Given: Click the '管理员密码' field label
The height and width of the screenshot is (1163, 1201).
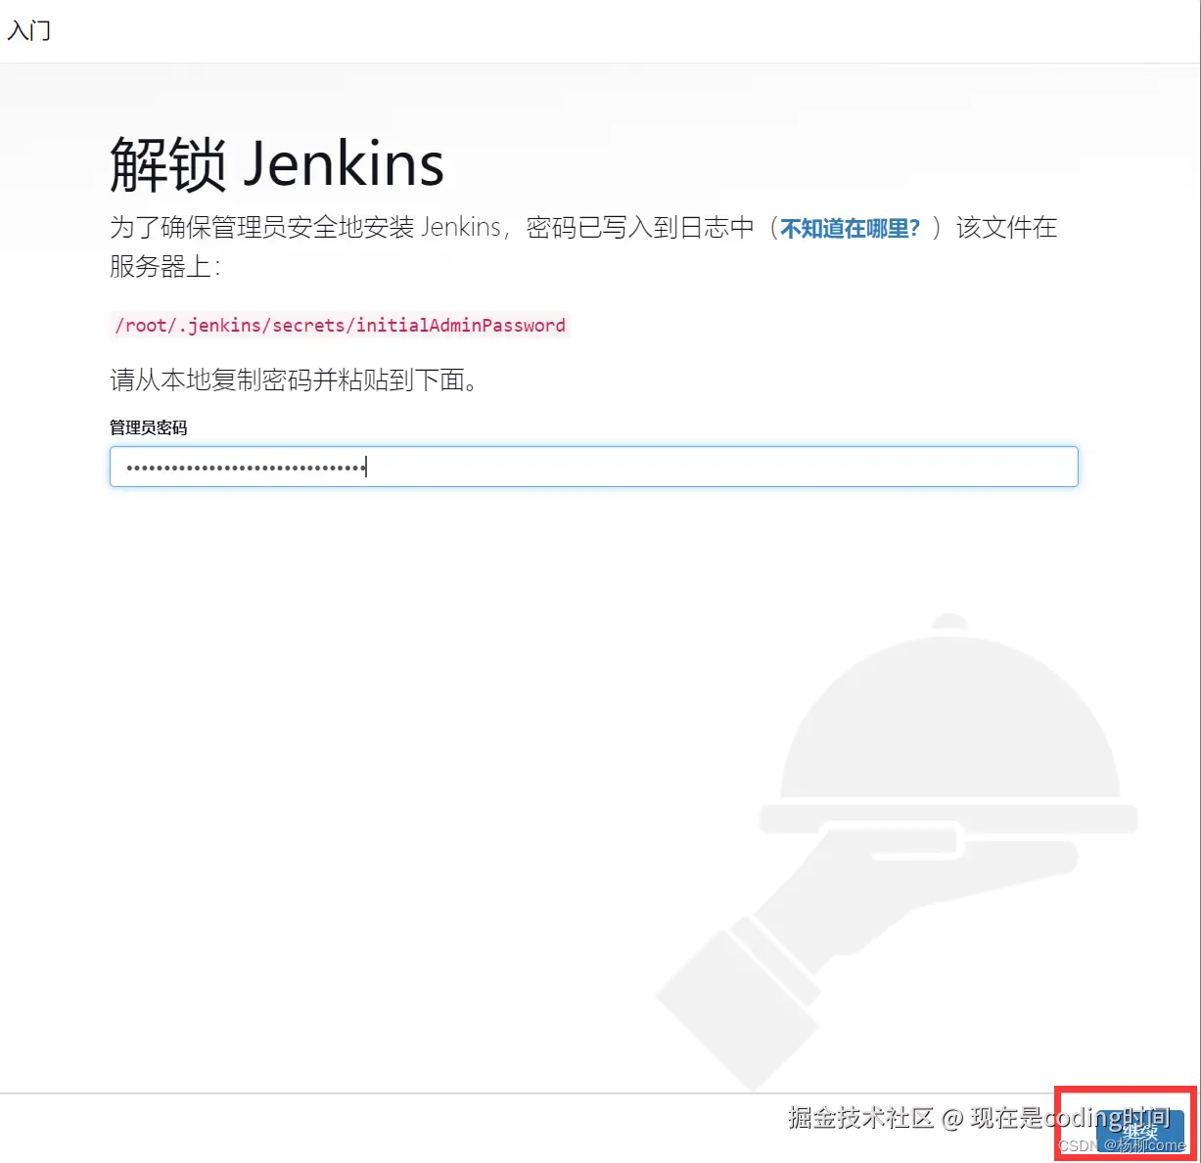Looking at the screenshot, I should click(148, 427).
